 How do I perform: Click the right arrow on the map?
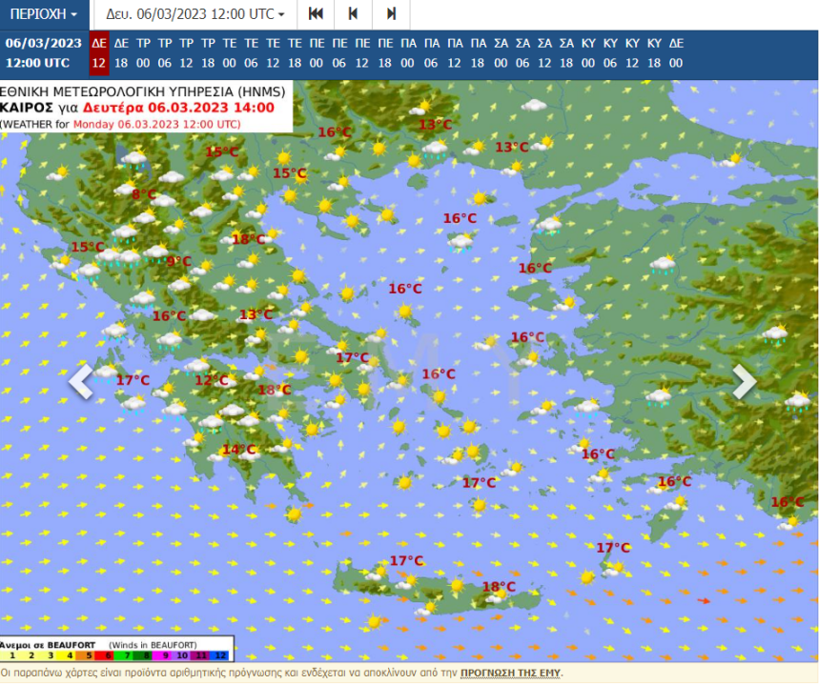(744, 382)
